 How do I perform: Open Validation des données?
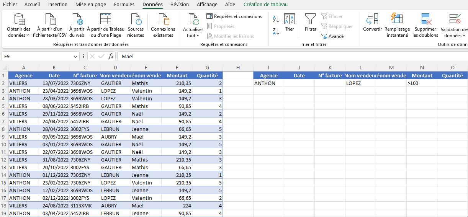click(454, 25)
